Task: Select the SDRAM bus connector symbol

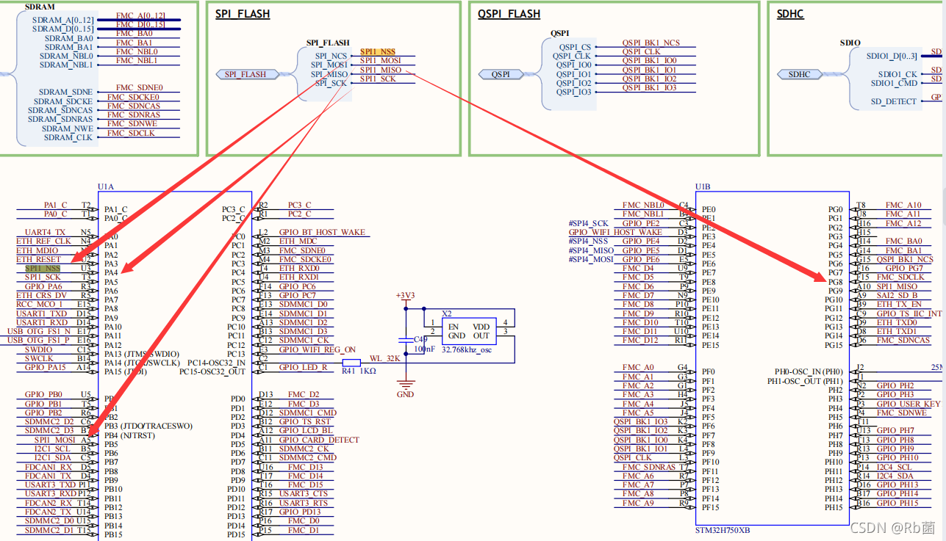Action: coord(6,74)
